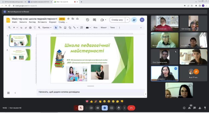Expand video settings arrow beside camera
The image size is (209, 113).
(87, 108)
